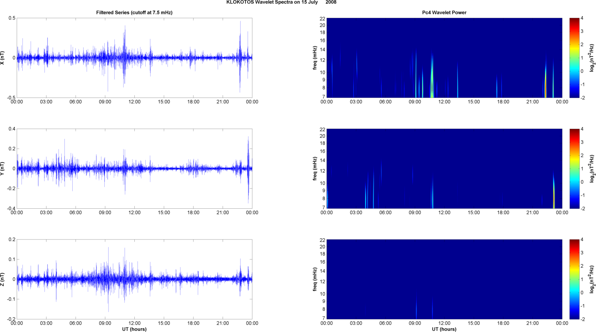Click the -0.4 tick on the Y plot axis
This screenshot has height=332, width=596.
(11, 208)
